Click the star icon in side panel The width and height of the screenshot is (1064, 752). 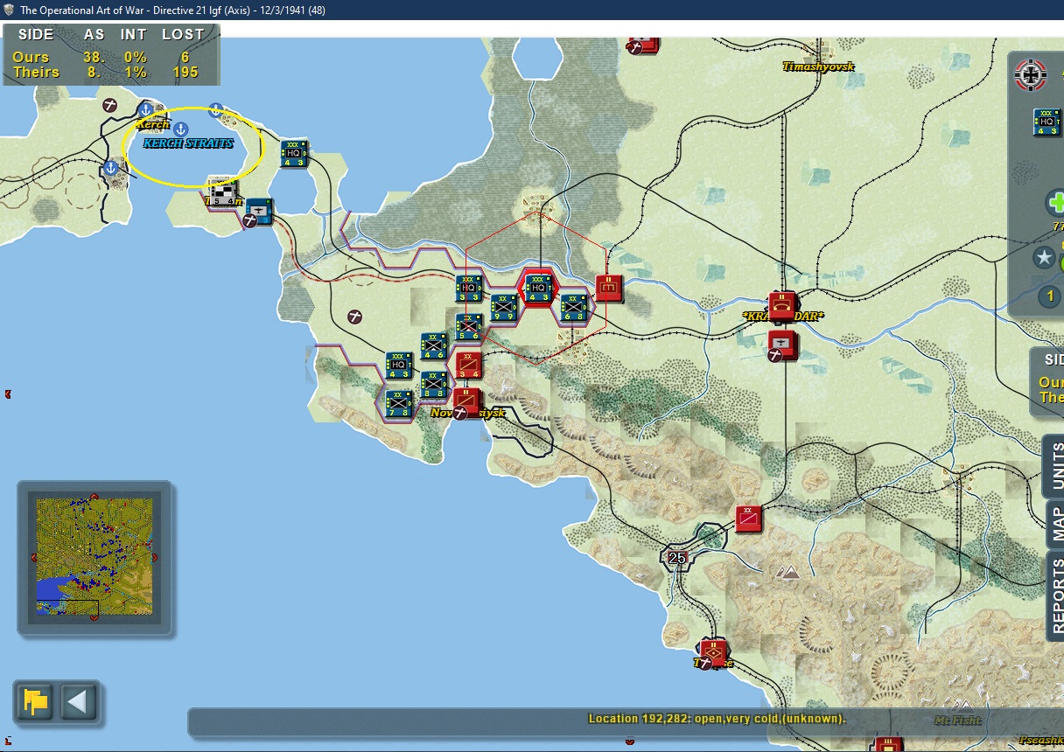pyautogui.click(x=1043, y=257)
